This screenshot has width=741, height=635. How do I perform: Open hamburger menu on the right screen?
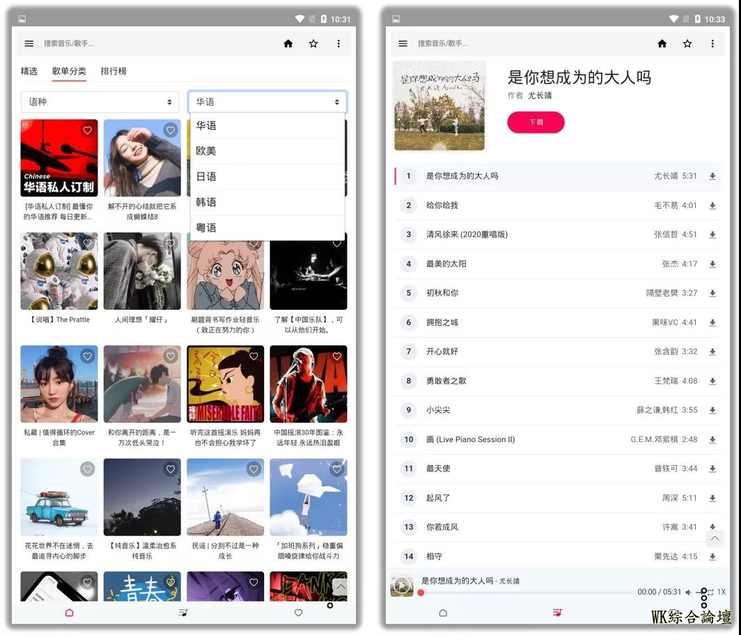coord(403,43)
